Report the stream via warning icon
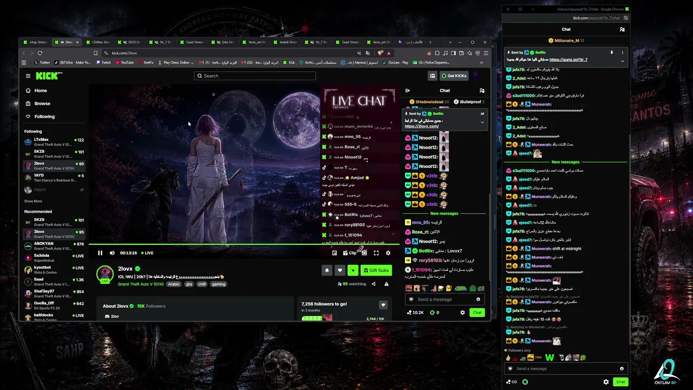 (x=387, y=284)
